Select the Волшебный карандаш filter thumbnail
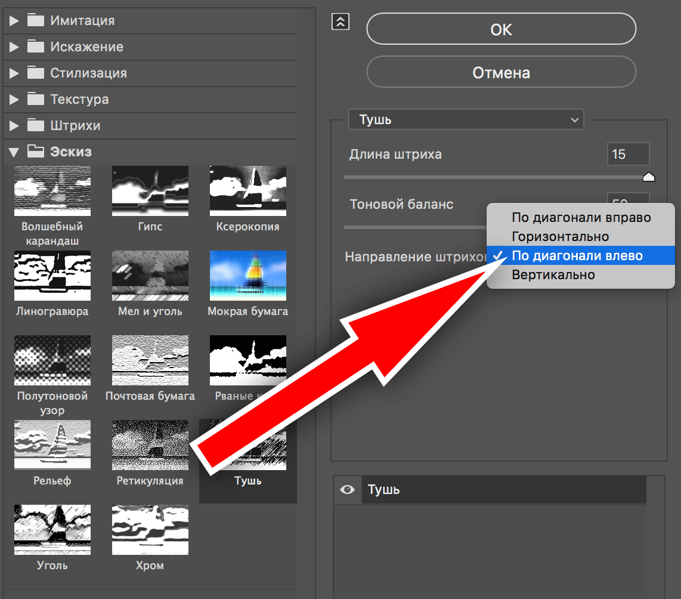Viewport: 681px width, 599px height. [52, 191]
